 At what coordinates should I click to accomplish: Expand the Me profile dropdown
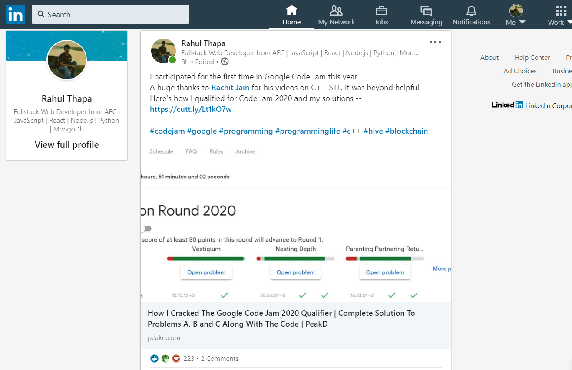tap(516, 15)
